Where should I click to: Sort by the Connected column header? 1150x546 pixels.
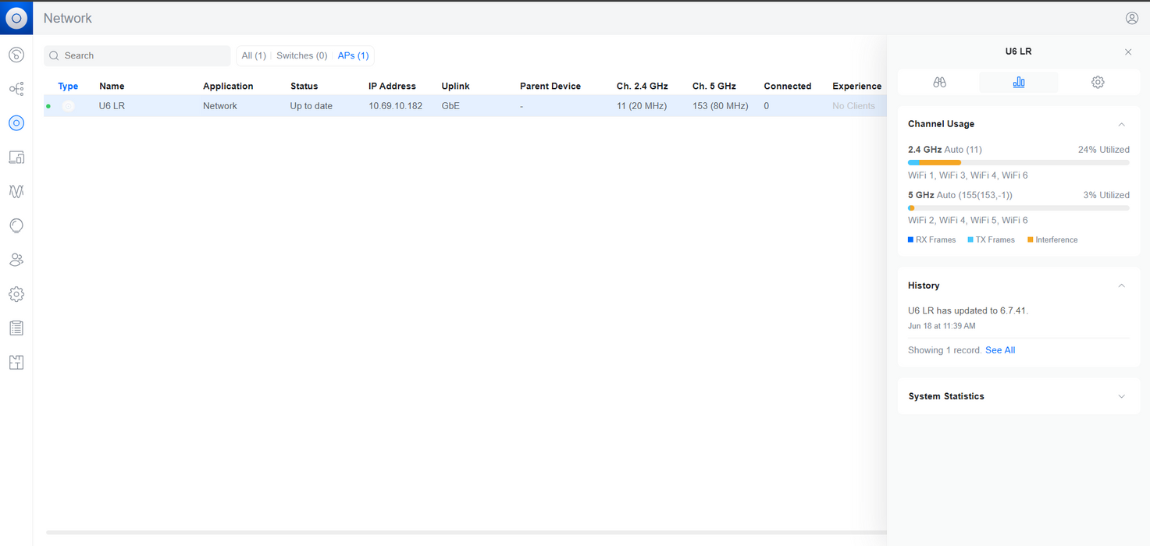(788, 87)
